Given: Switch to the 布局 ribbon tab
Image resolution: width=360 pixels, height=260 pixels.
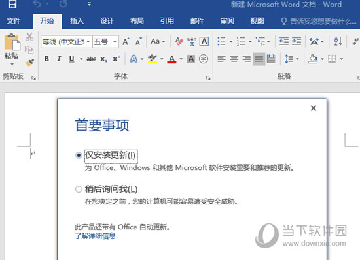Looking at the screenshot, I should point(137,21).
